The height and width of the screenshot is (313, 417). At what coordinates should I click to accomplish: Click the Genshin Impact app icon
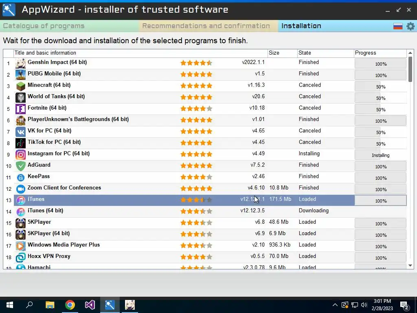click(20, 63)
